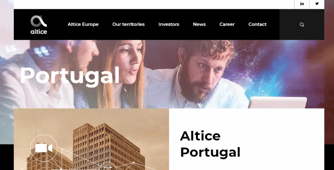The width and height of the screenshot is (334, 170).
Task: Click the laptop in the banner photo
Action: click(x=278, y=102)
